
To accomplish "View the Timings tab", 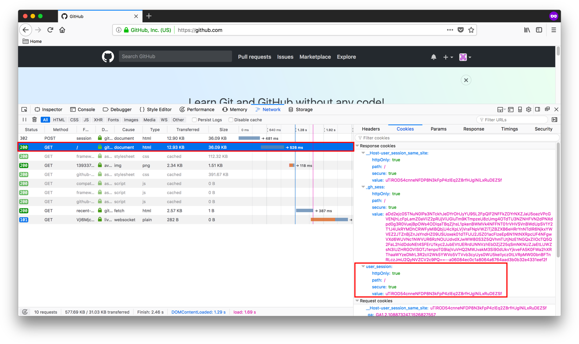I will coord(510,129).
